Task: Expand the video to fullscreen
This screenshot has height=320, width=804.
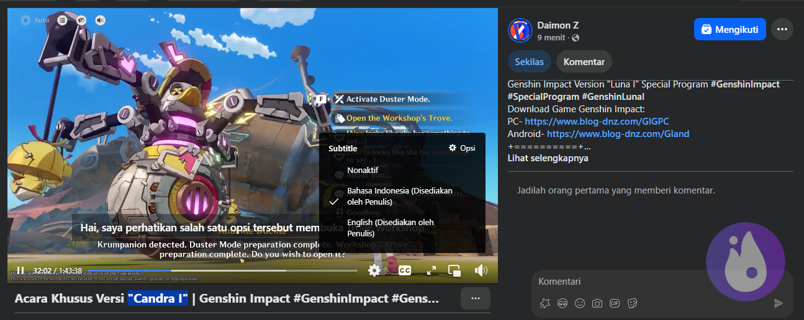Action: [431, 270]
